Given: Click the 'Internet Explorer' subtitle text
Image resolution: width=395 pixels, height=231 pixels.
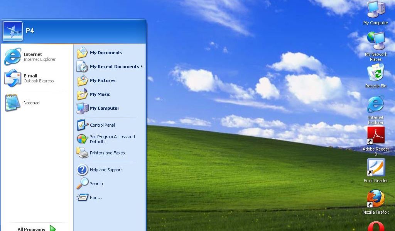Looking at the screenshot, I should [40, 59].
